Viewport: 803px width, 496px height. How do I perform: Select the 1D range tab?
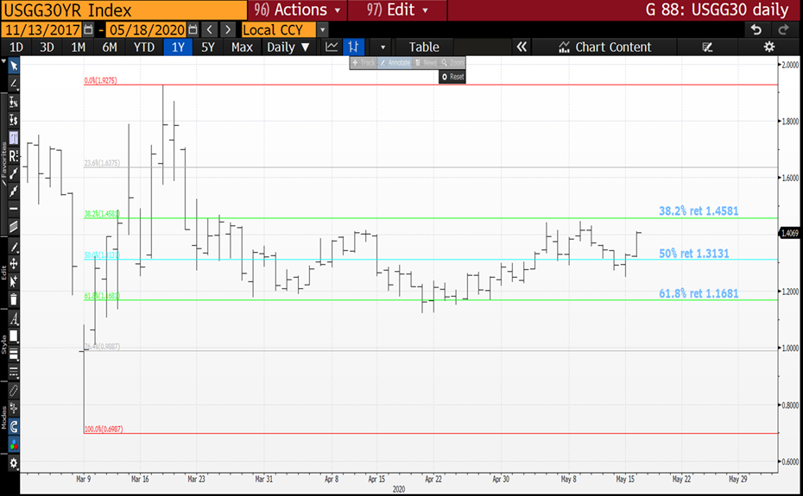(16, 47)
